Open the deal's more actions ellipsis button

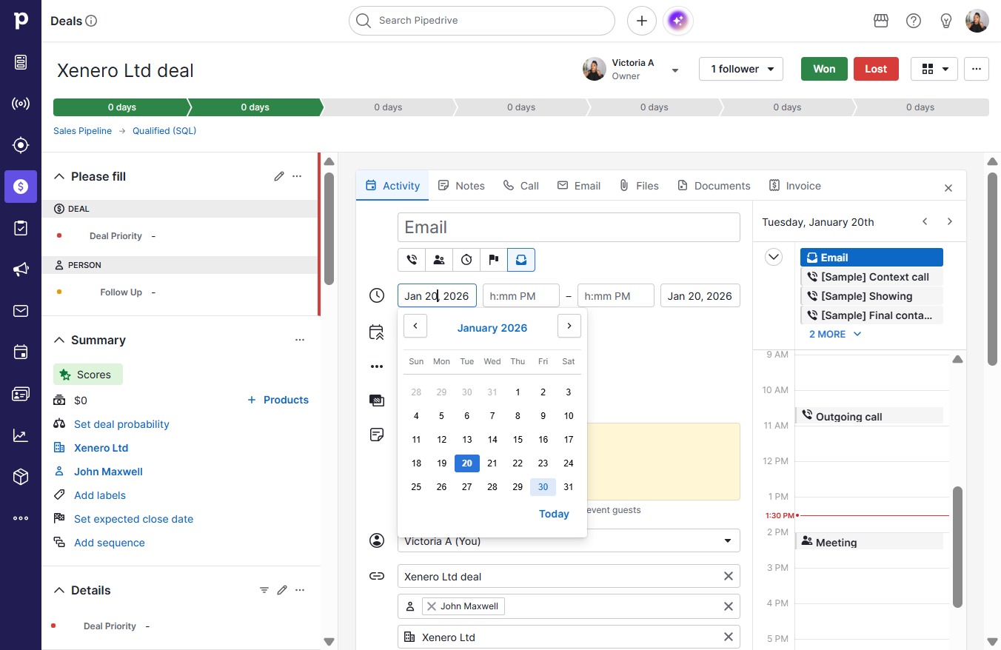[977, 69]
